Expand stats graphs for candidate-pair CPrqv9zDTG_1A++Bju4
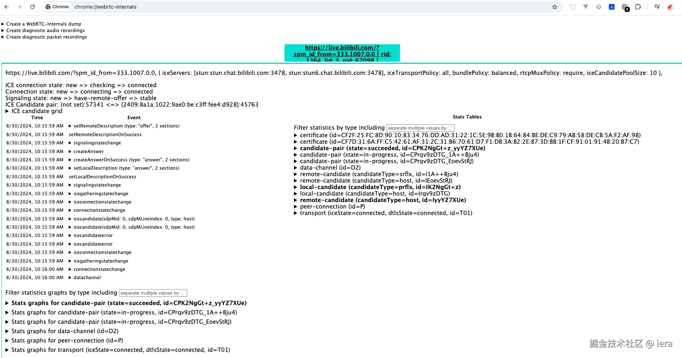Image resolution: width=682 pixels, height=358 pixels. click(x=121, y=313)
